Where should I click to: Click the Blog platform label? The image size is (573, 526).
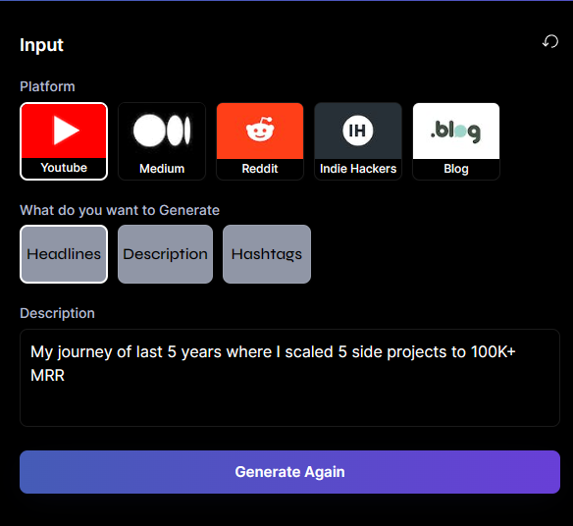(x=456, y=169)
